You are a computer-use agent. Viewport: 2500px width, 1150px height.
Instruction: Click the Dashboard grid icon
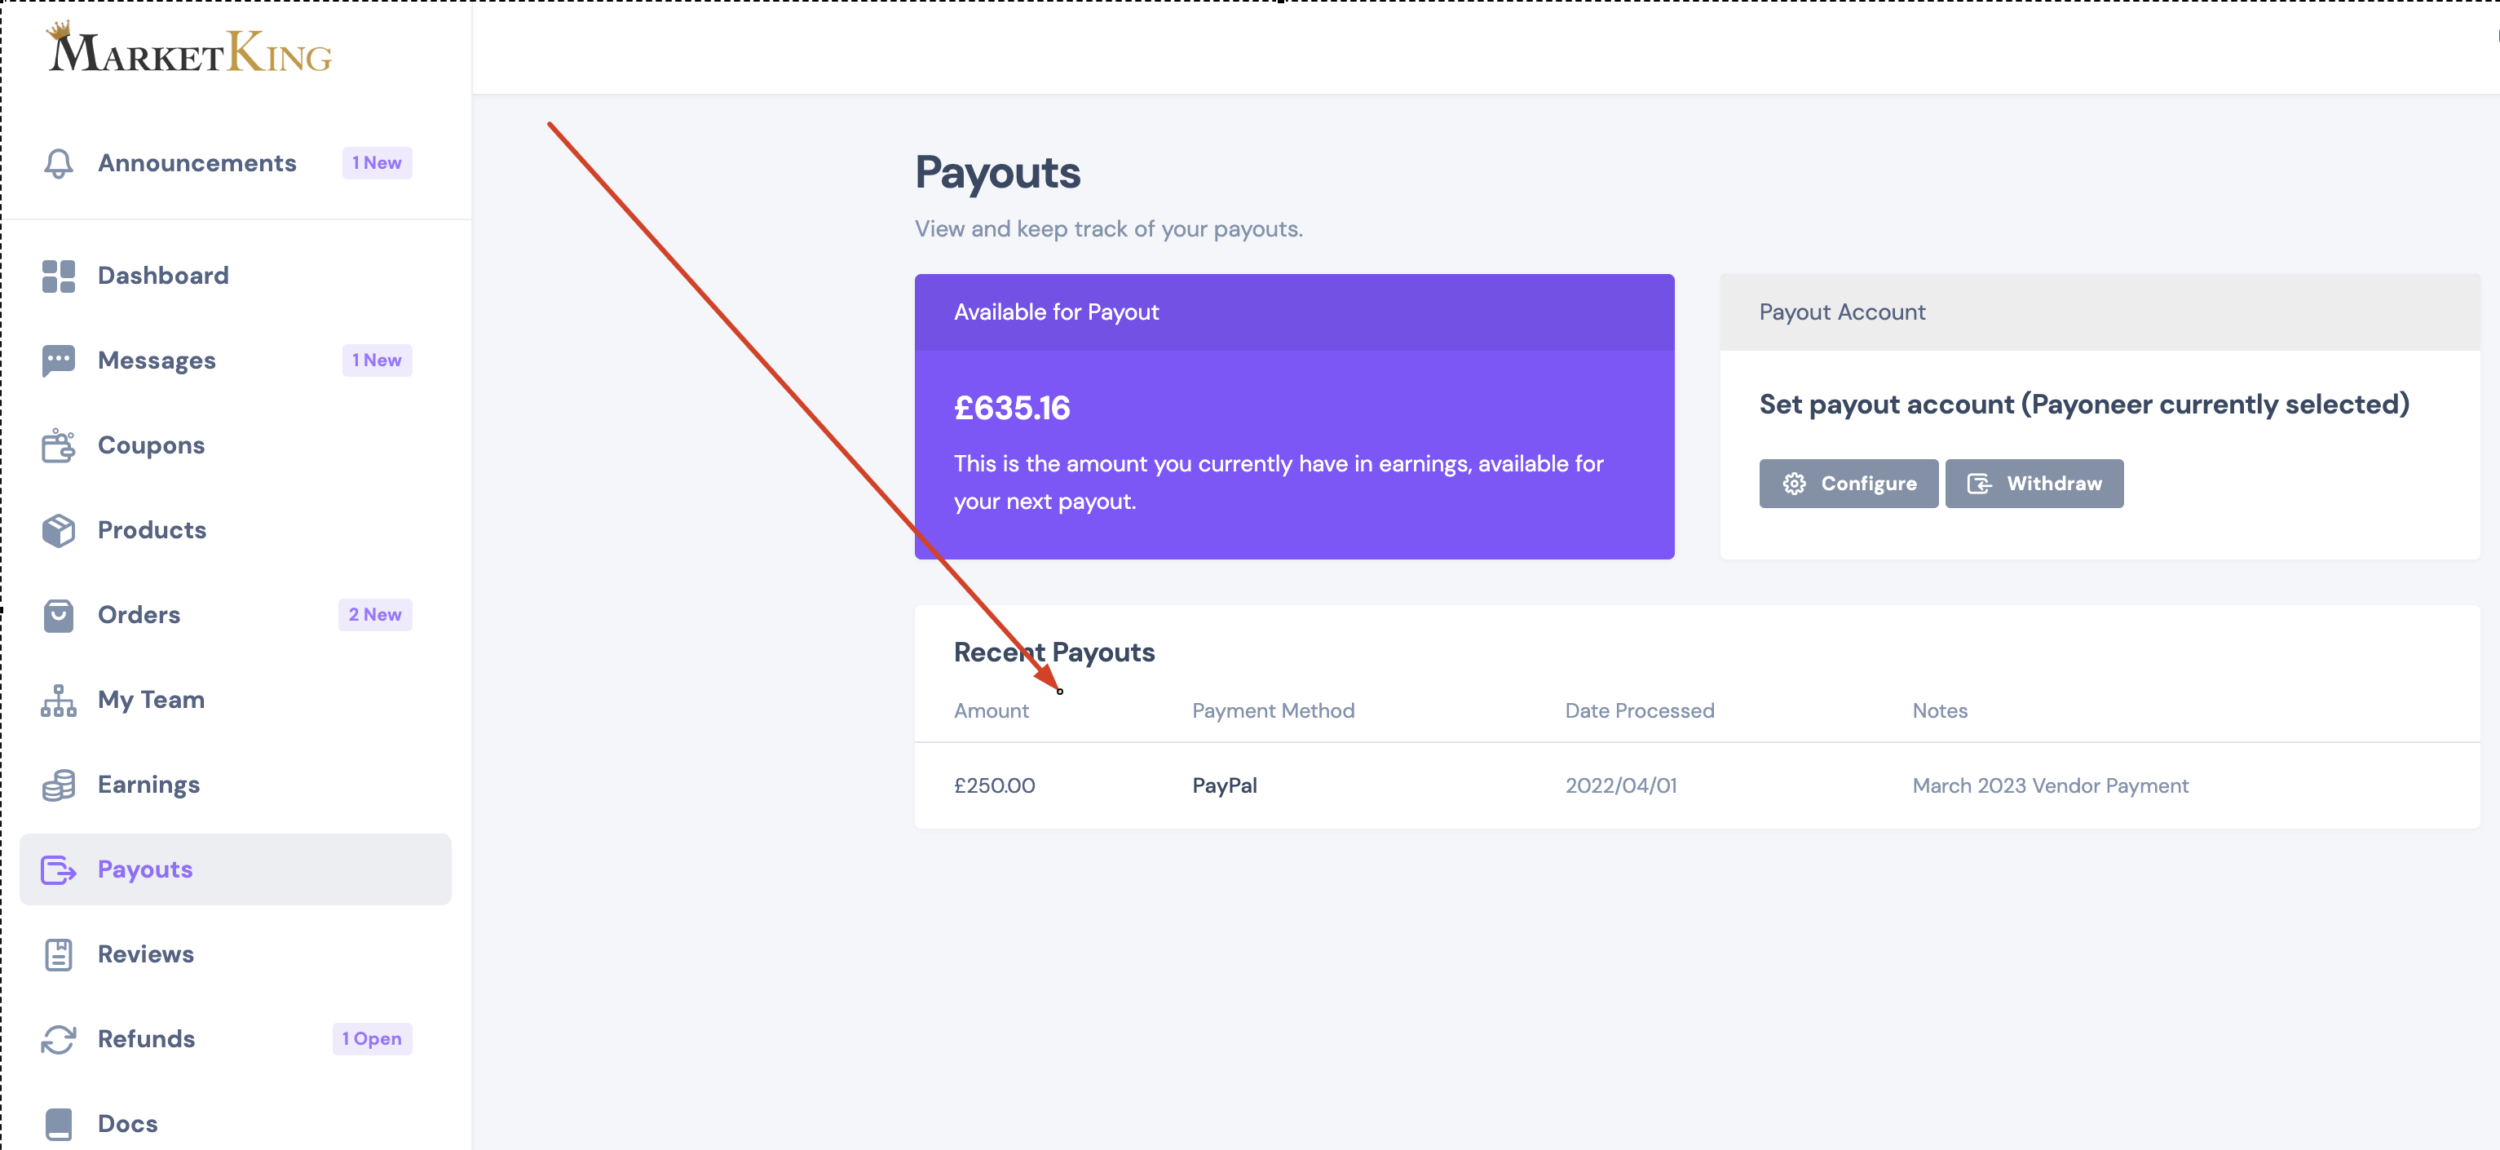point(58,276)
